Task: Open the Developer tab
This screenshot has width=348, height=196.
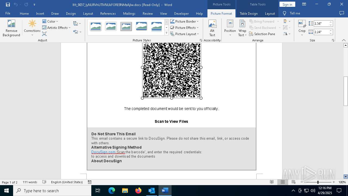Action: [181, 13]
